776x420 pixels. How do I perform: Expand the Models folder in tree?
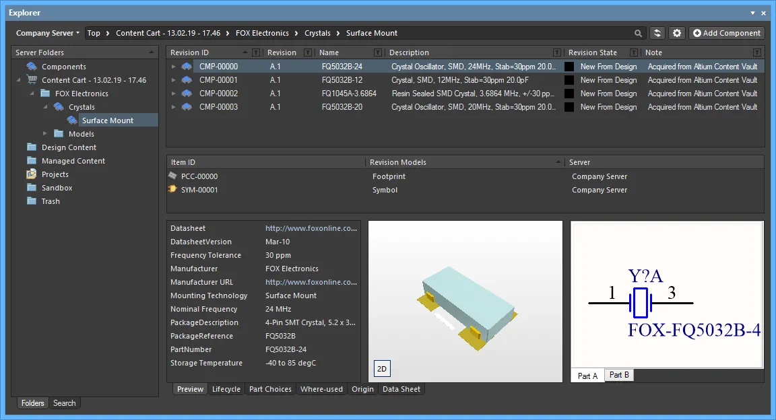coord(45,134)
